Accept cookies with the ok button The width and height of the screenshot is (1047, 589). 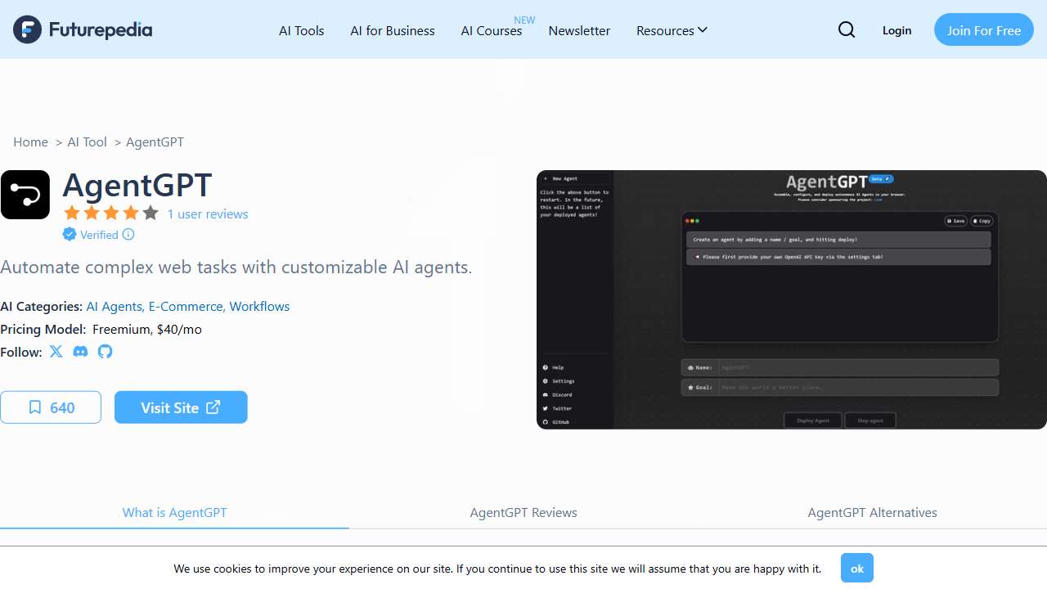[x=856, y=568]
